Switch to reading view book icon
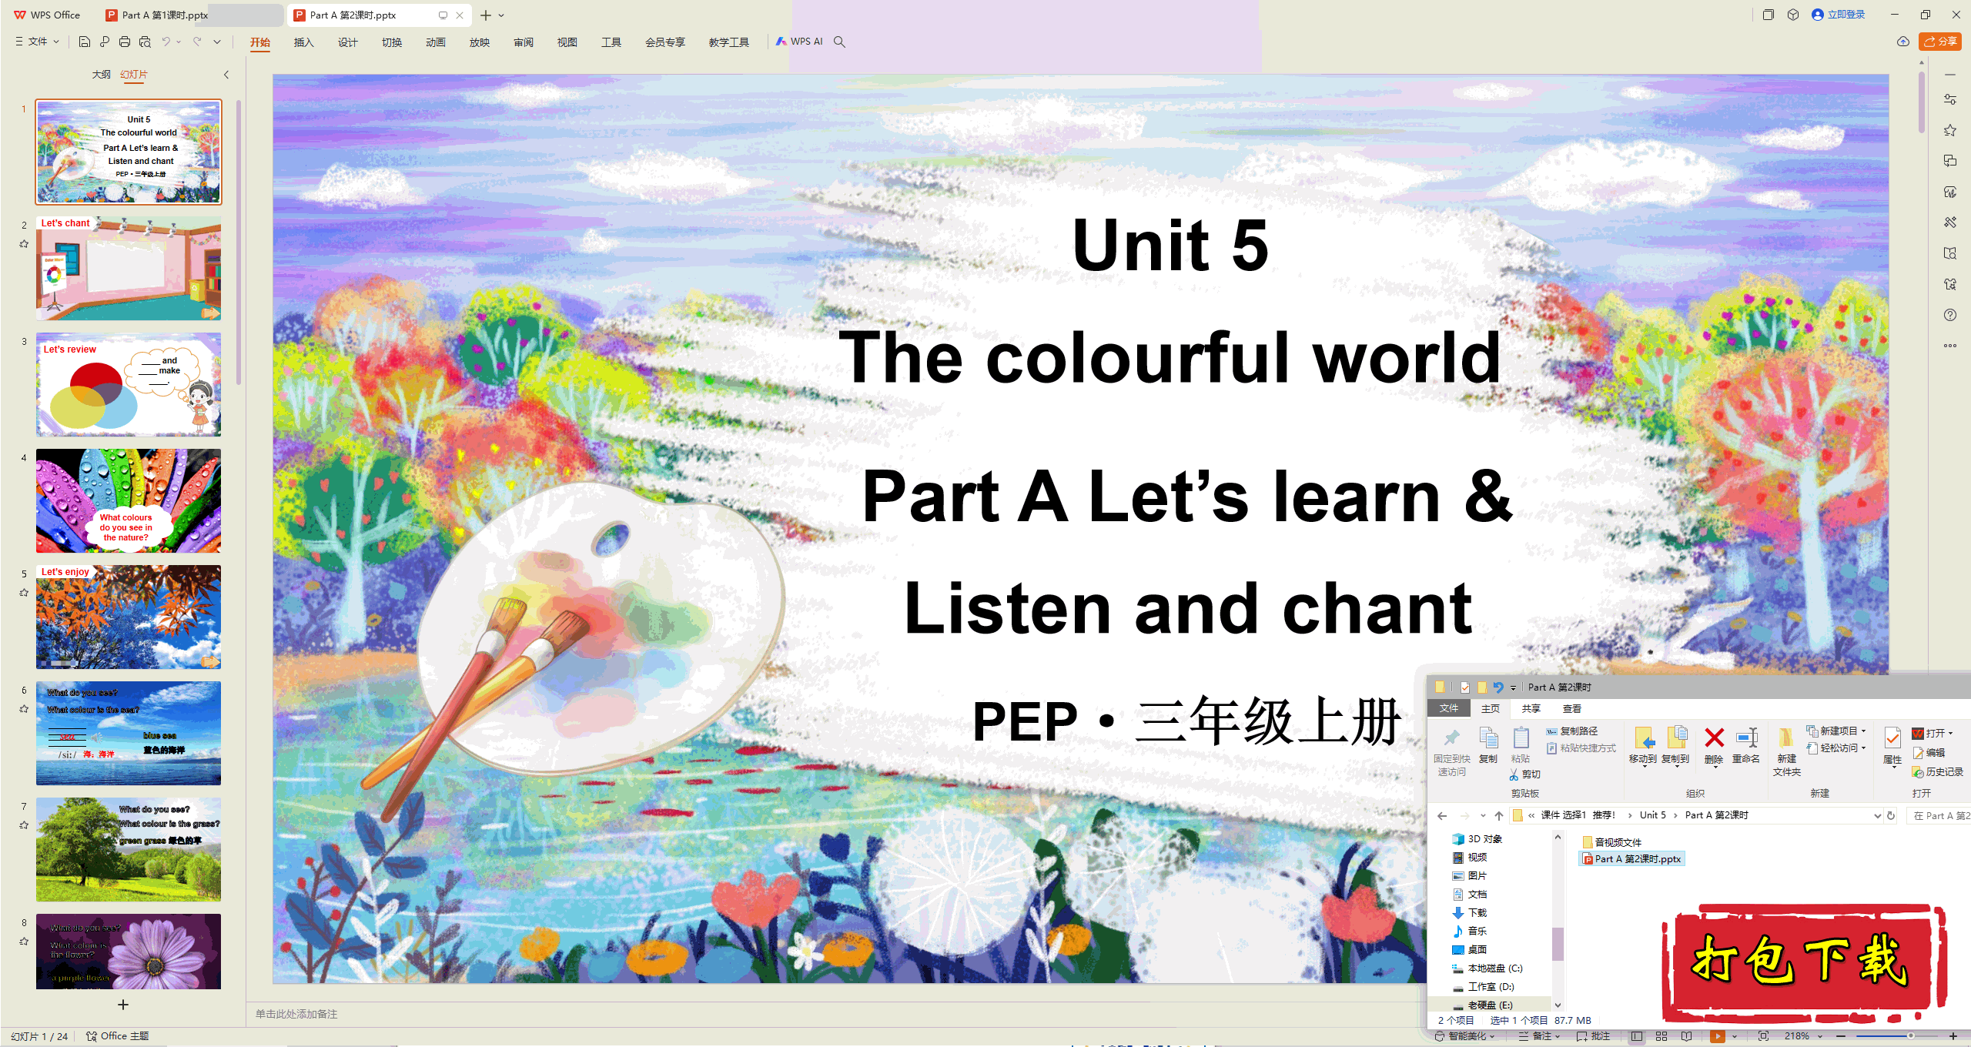This screenshot has height=1047, width=1971. pos(1687,1036)
